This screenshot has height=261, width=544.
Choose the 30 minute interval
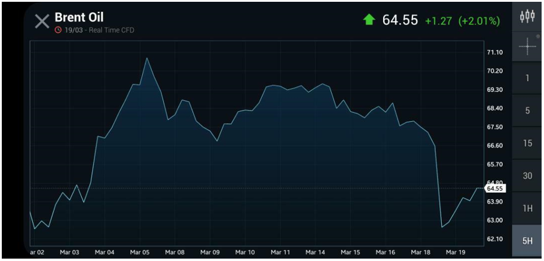point(527,176)
